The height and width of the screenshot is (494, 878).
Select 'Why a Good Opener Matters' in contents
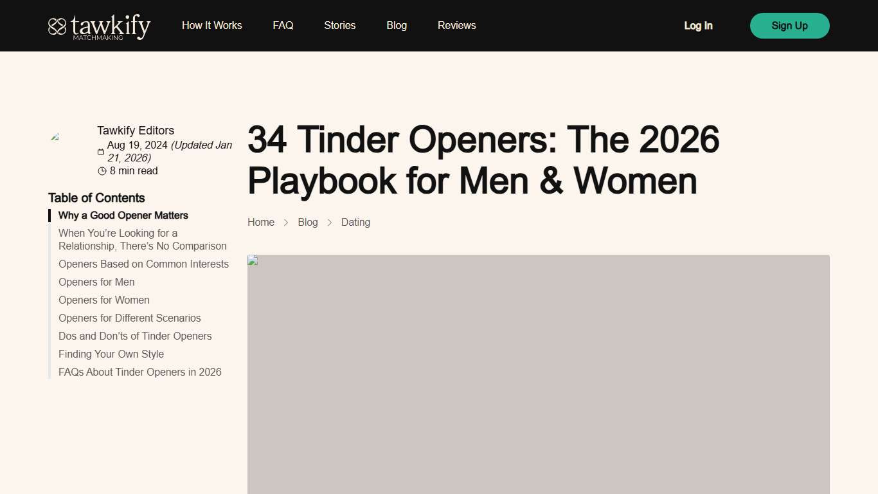point(123,215)
